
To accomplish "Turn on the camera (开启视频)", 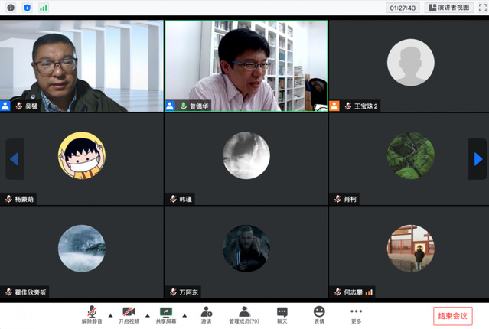I will [x=129, y=314].
